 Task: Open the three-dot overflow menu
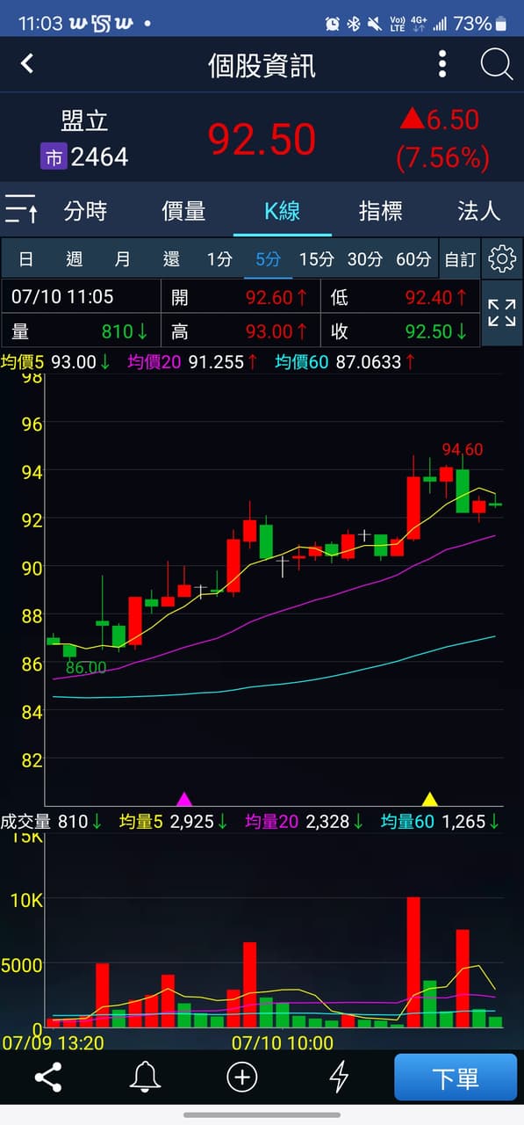click(442, 64)
